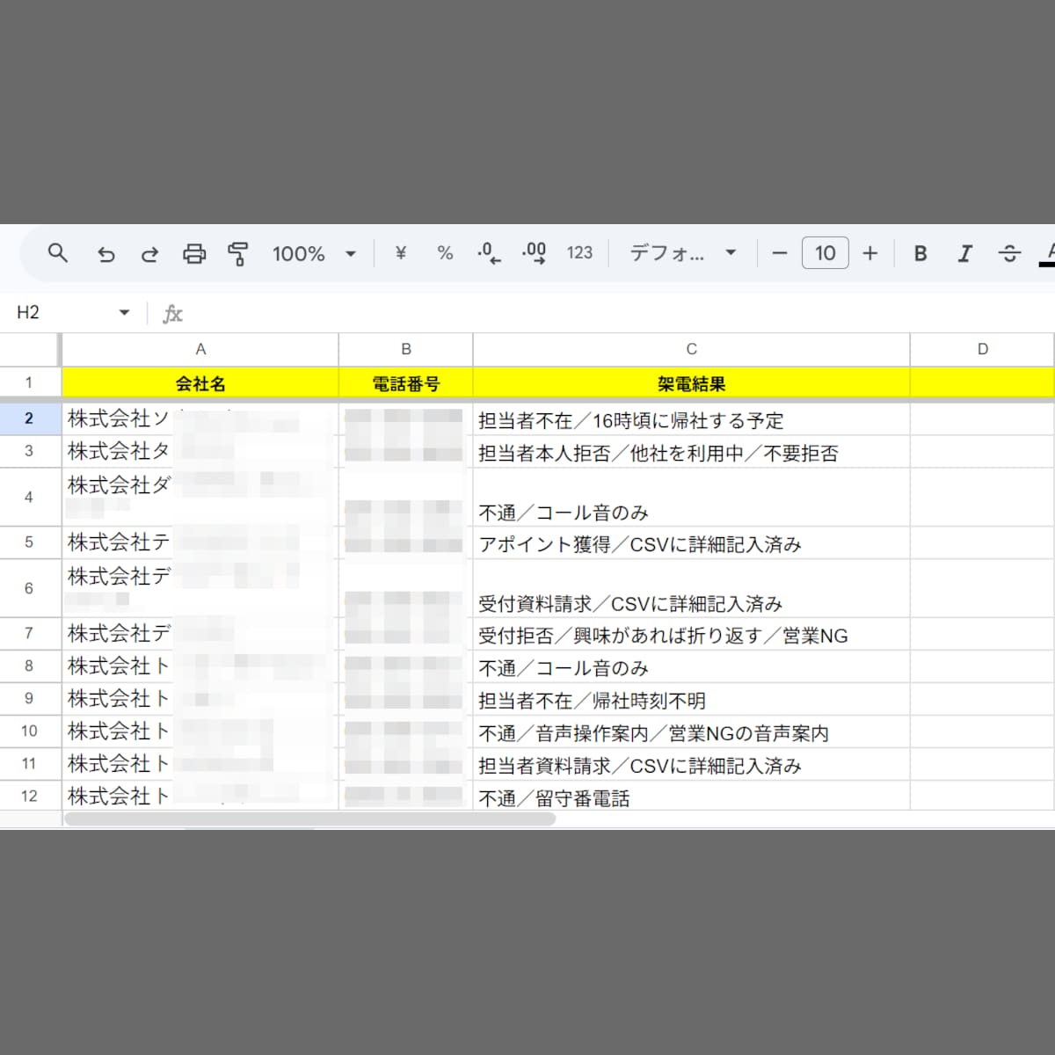Increase decimal places
1055x1055 pixels.
point(534,253)
